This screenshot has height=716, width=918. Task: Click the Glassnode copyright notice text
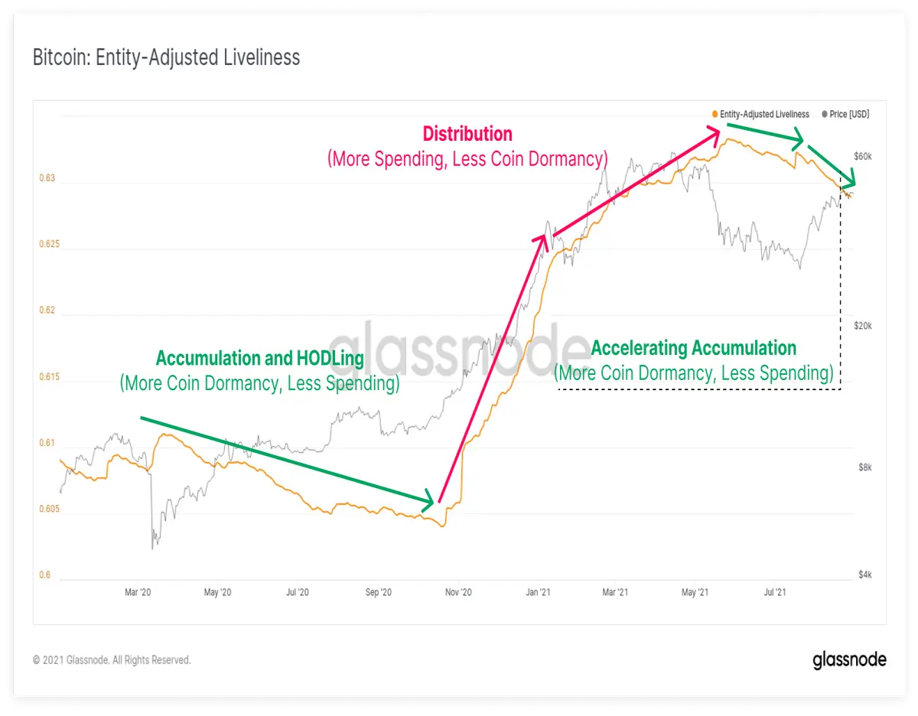112,659
